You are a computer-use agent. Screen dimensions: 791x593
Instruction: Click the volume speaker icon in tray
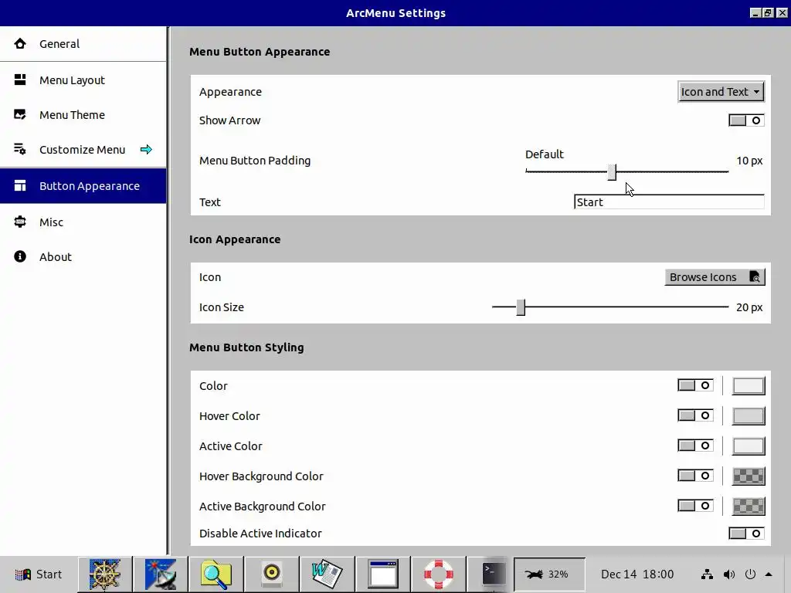729,574
